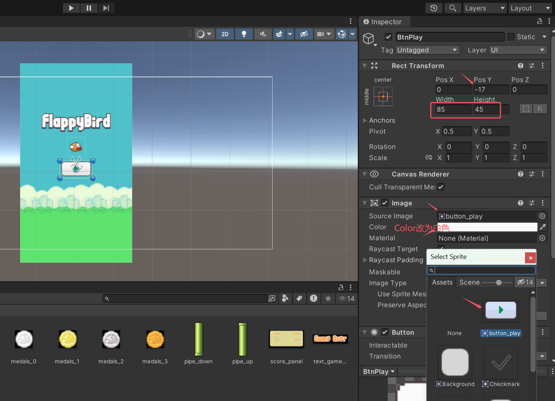Click the color eyedropper icon
This screenshot has width=555, height=401.
pos(543,227)
